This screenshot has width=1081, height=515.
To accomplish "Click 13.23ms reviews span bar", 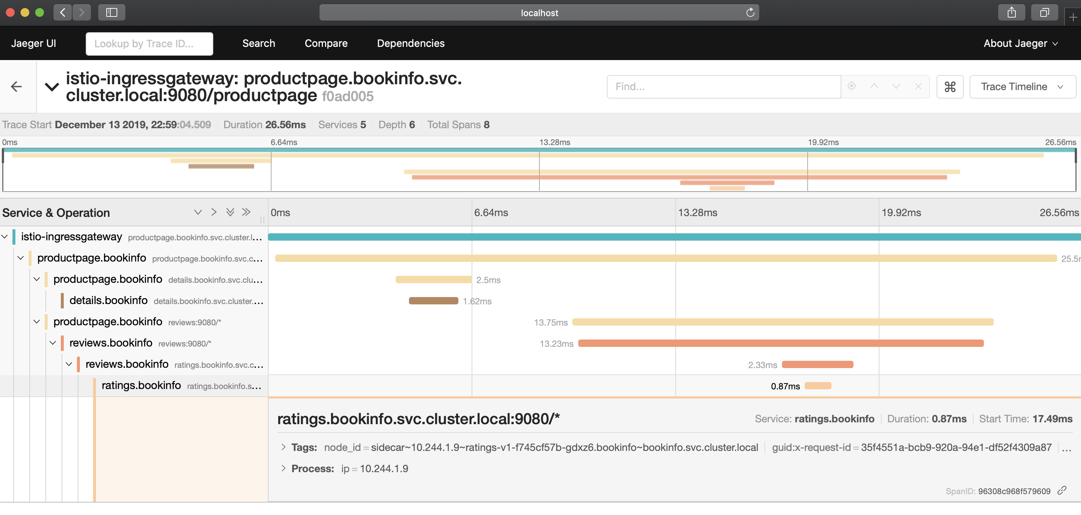I will pyautogui.click(x=781, y=343).
